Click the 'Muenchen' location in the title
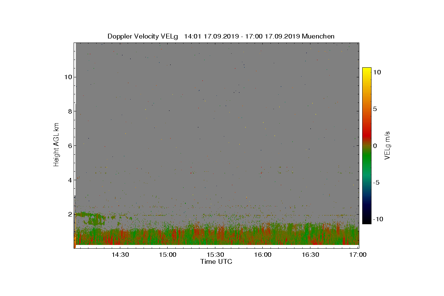This screenshot has height=296, width=444. (x=318, y=36)
